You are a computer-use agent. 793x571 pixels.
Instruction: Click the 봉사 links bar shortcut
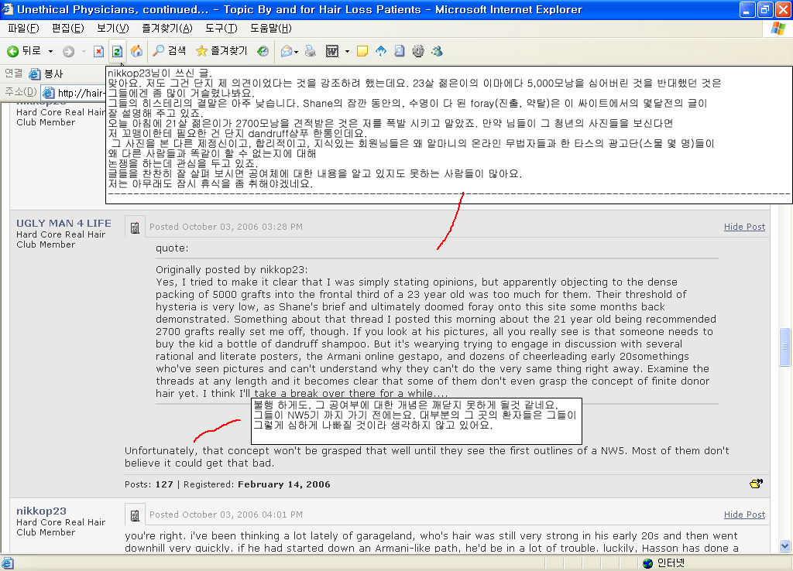click(x=46, y=74)
